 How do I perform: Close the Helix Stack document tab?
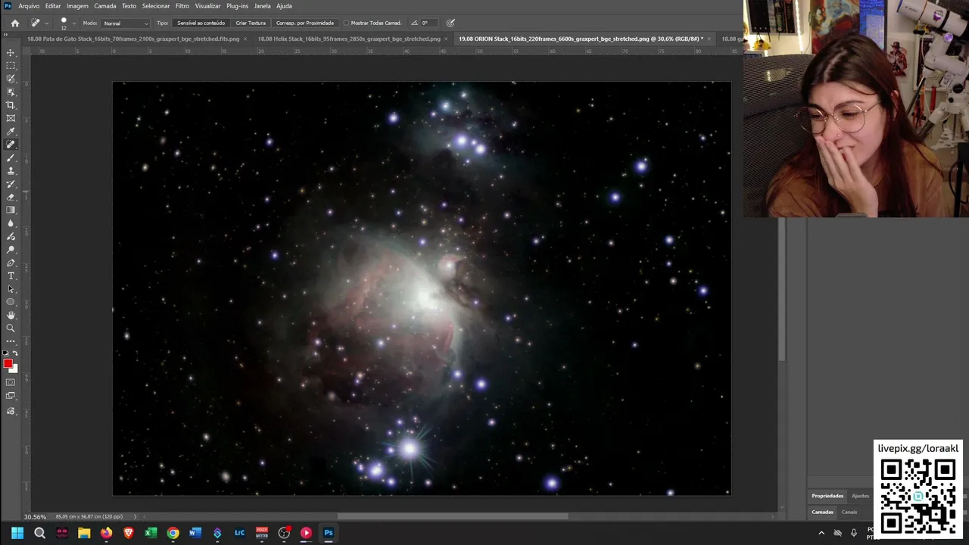click(x=447, y=39)
